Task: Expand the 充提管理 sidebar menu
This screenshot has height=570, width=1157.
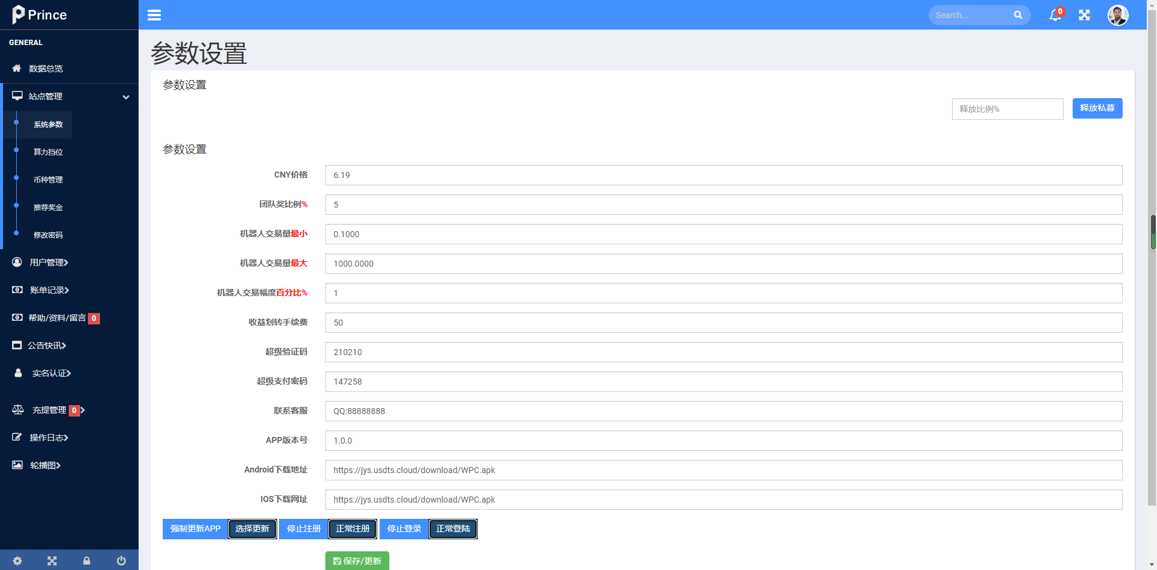Action: coord(49,410)
